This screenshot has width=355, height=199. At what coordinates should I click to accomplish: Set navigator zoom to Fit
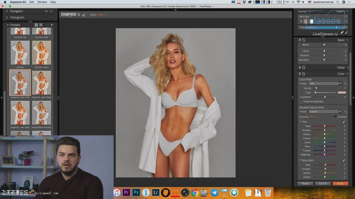coord(46,11)
